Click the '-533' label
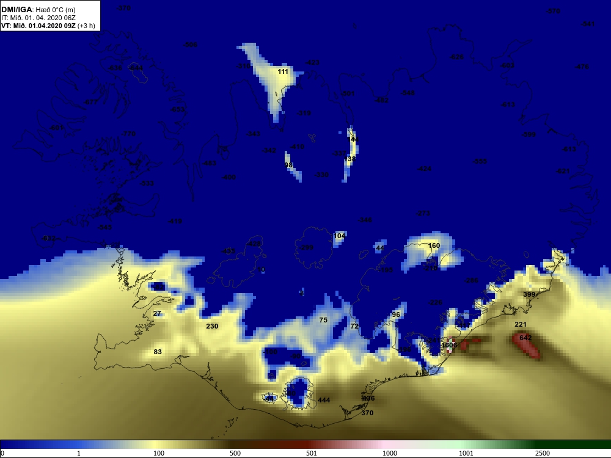This screenshot has height=458, width=611. 147,183
